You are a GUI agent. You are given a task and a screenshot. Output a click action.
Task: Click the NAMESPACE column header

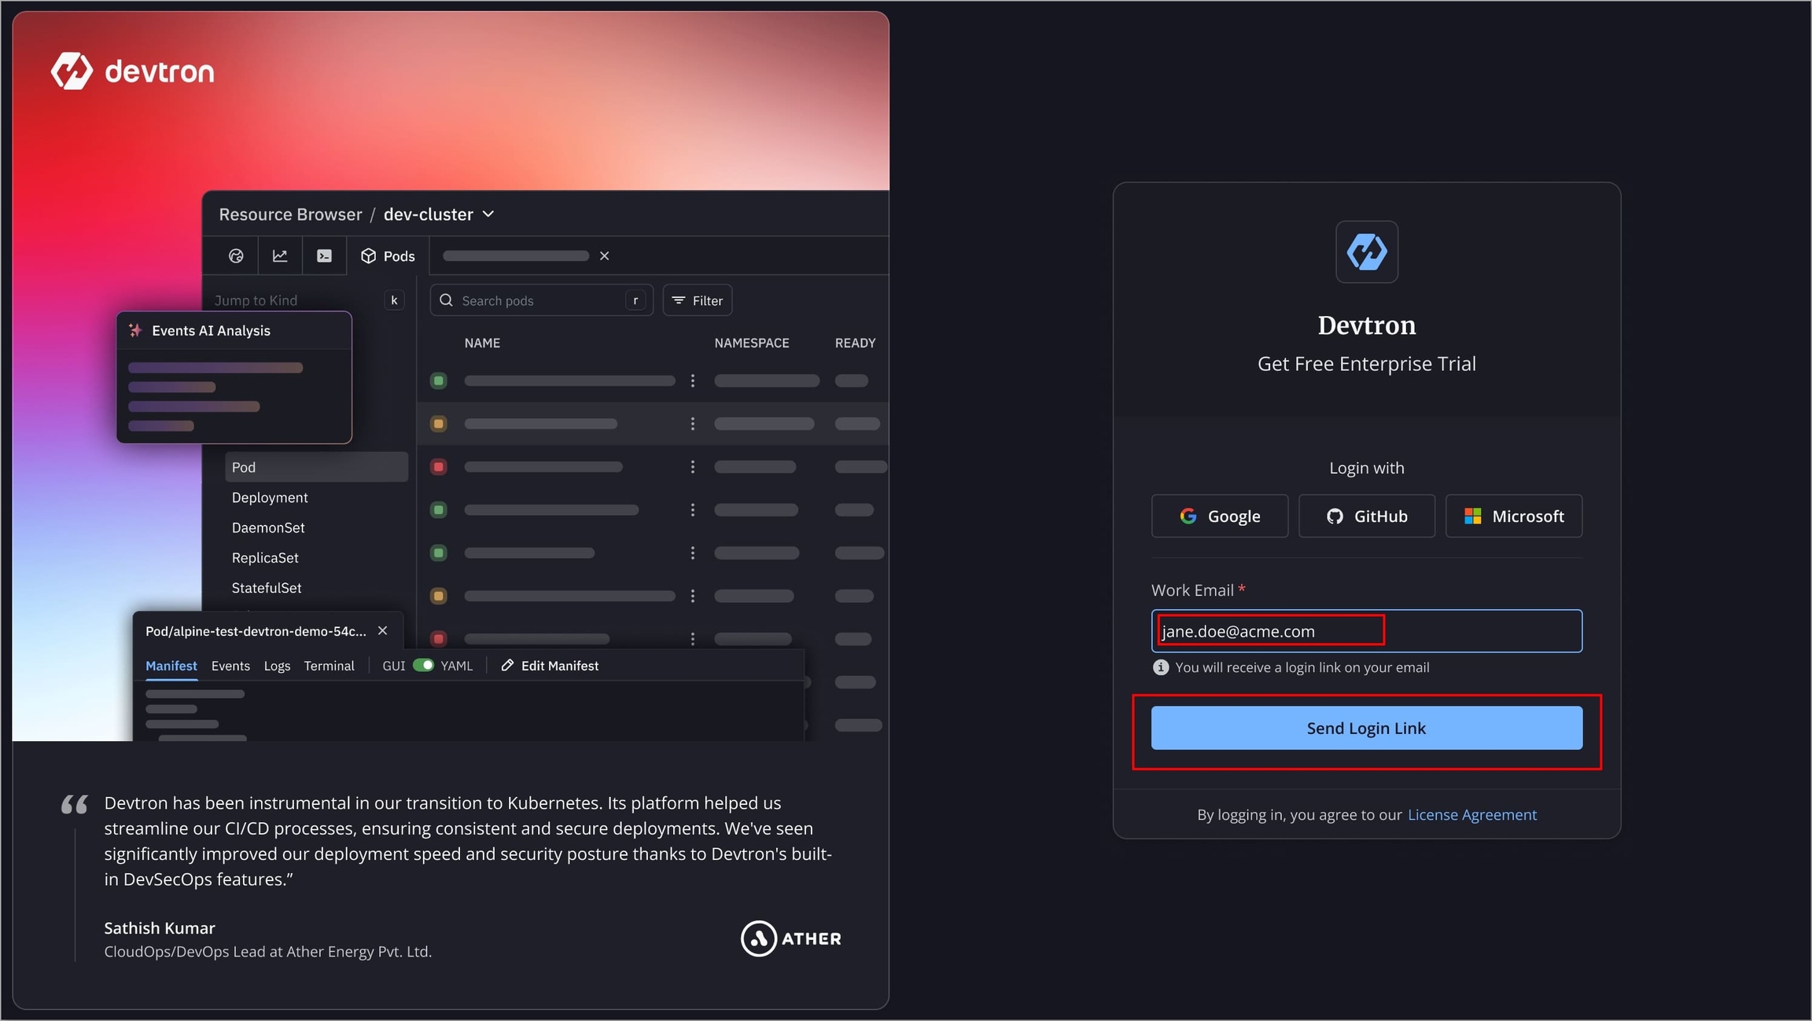(x=751, y=343)
